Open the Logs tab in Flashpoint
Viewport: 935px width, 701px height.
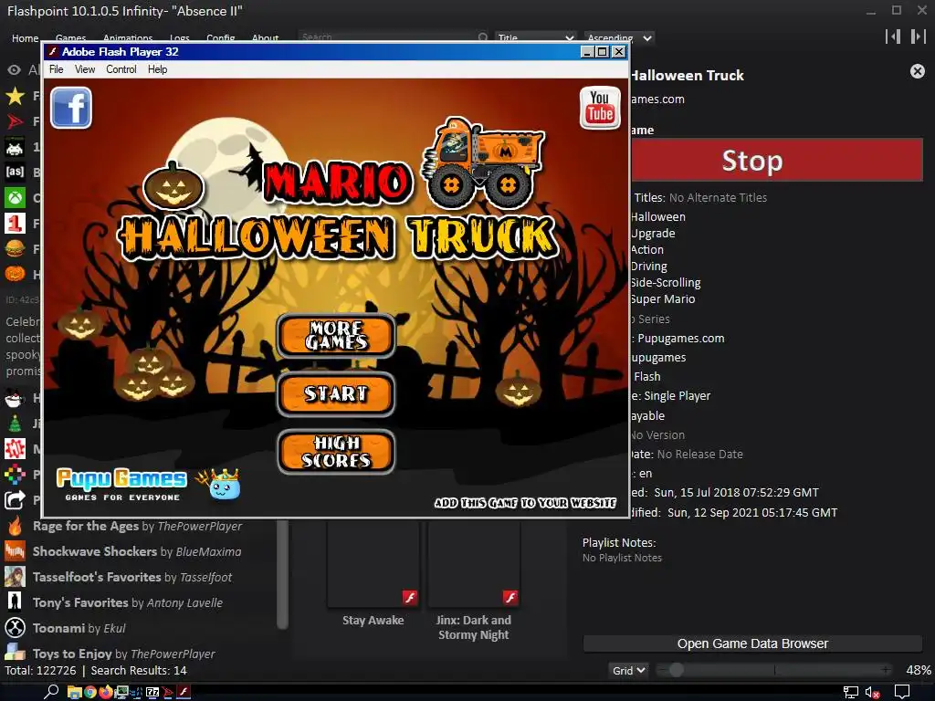[180, 38]
